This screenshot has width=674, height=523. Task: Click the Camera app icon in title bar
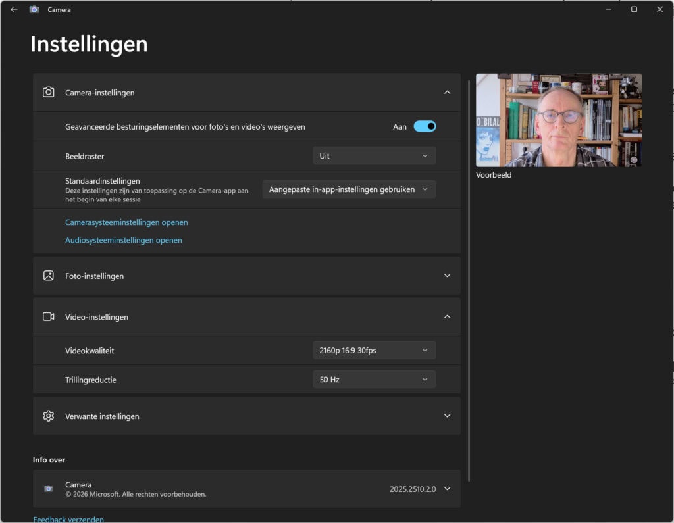pos(34,10)
